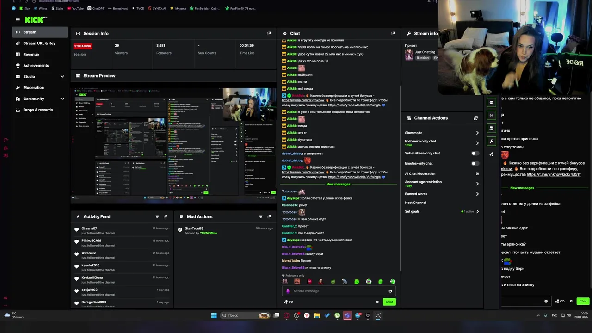The image size is (592, 333).
Task: Open Telegram from the taskbar
Action: pos(358,315)
